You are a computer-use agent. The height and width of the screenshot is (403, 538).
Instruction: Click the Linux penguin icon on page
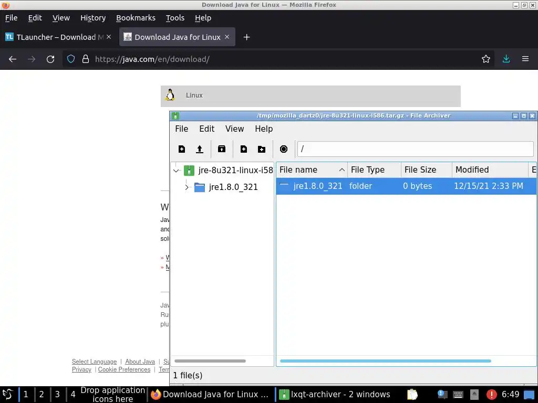170,95
